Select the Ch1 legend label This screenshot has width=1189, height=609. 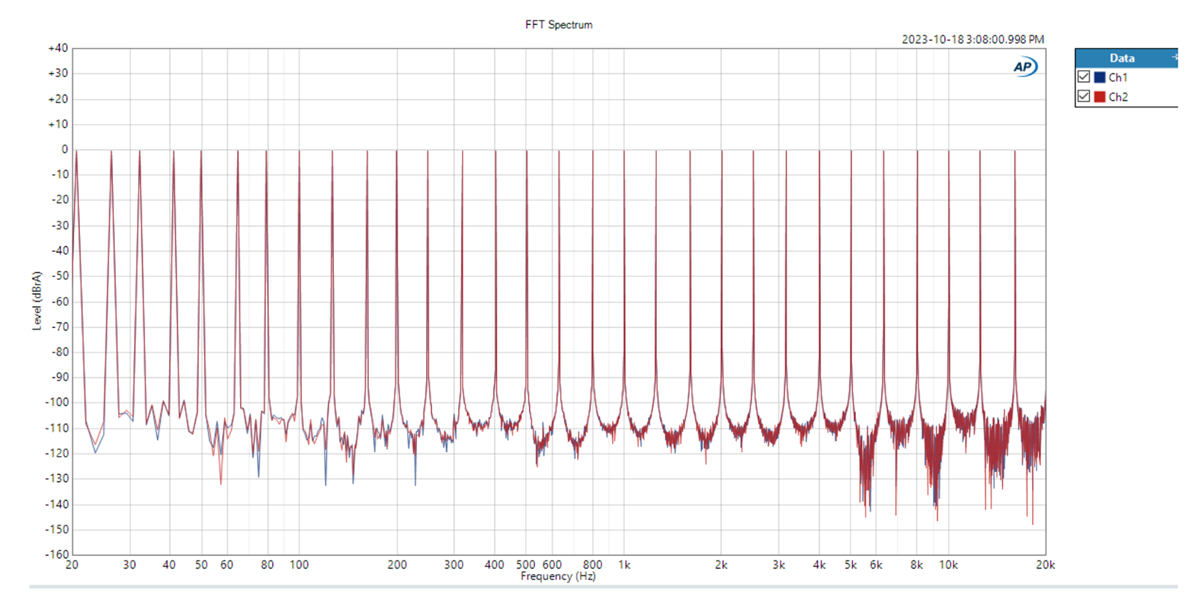pyautogui.click(x=1118, y=78)
